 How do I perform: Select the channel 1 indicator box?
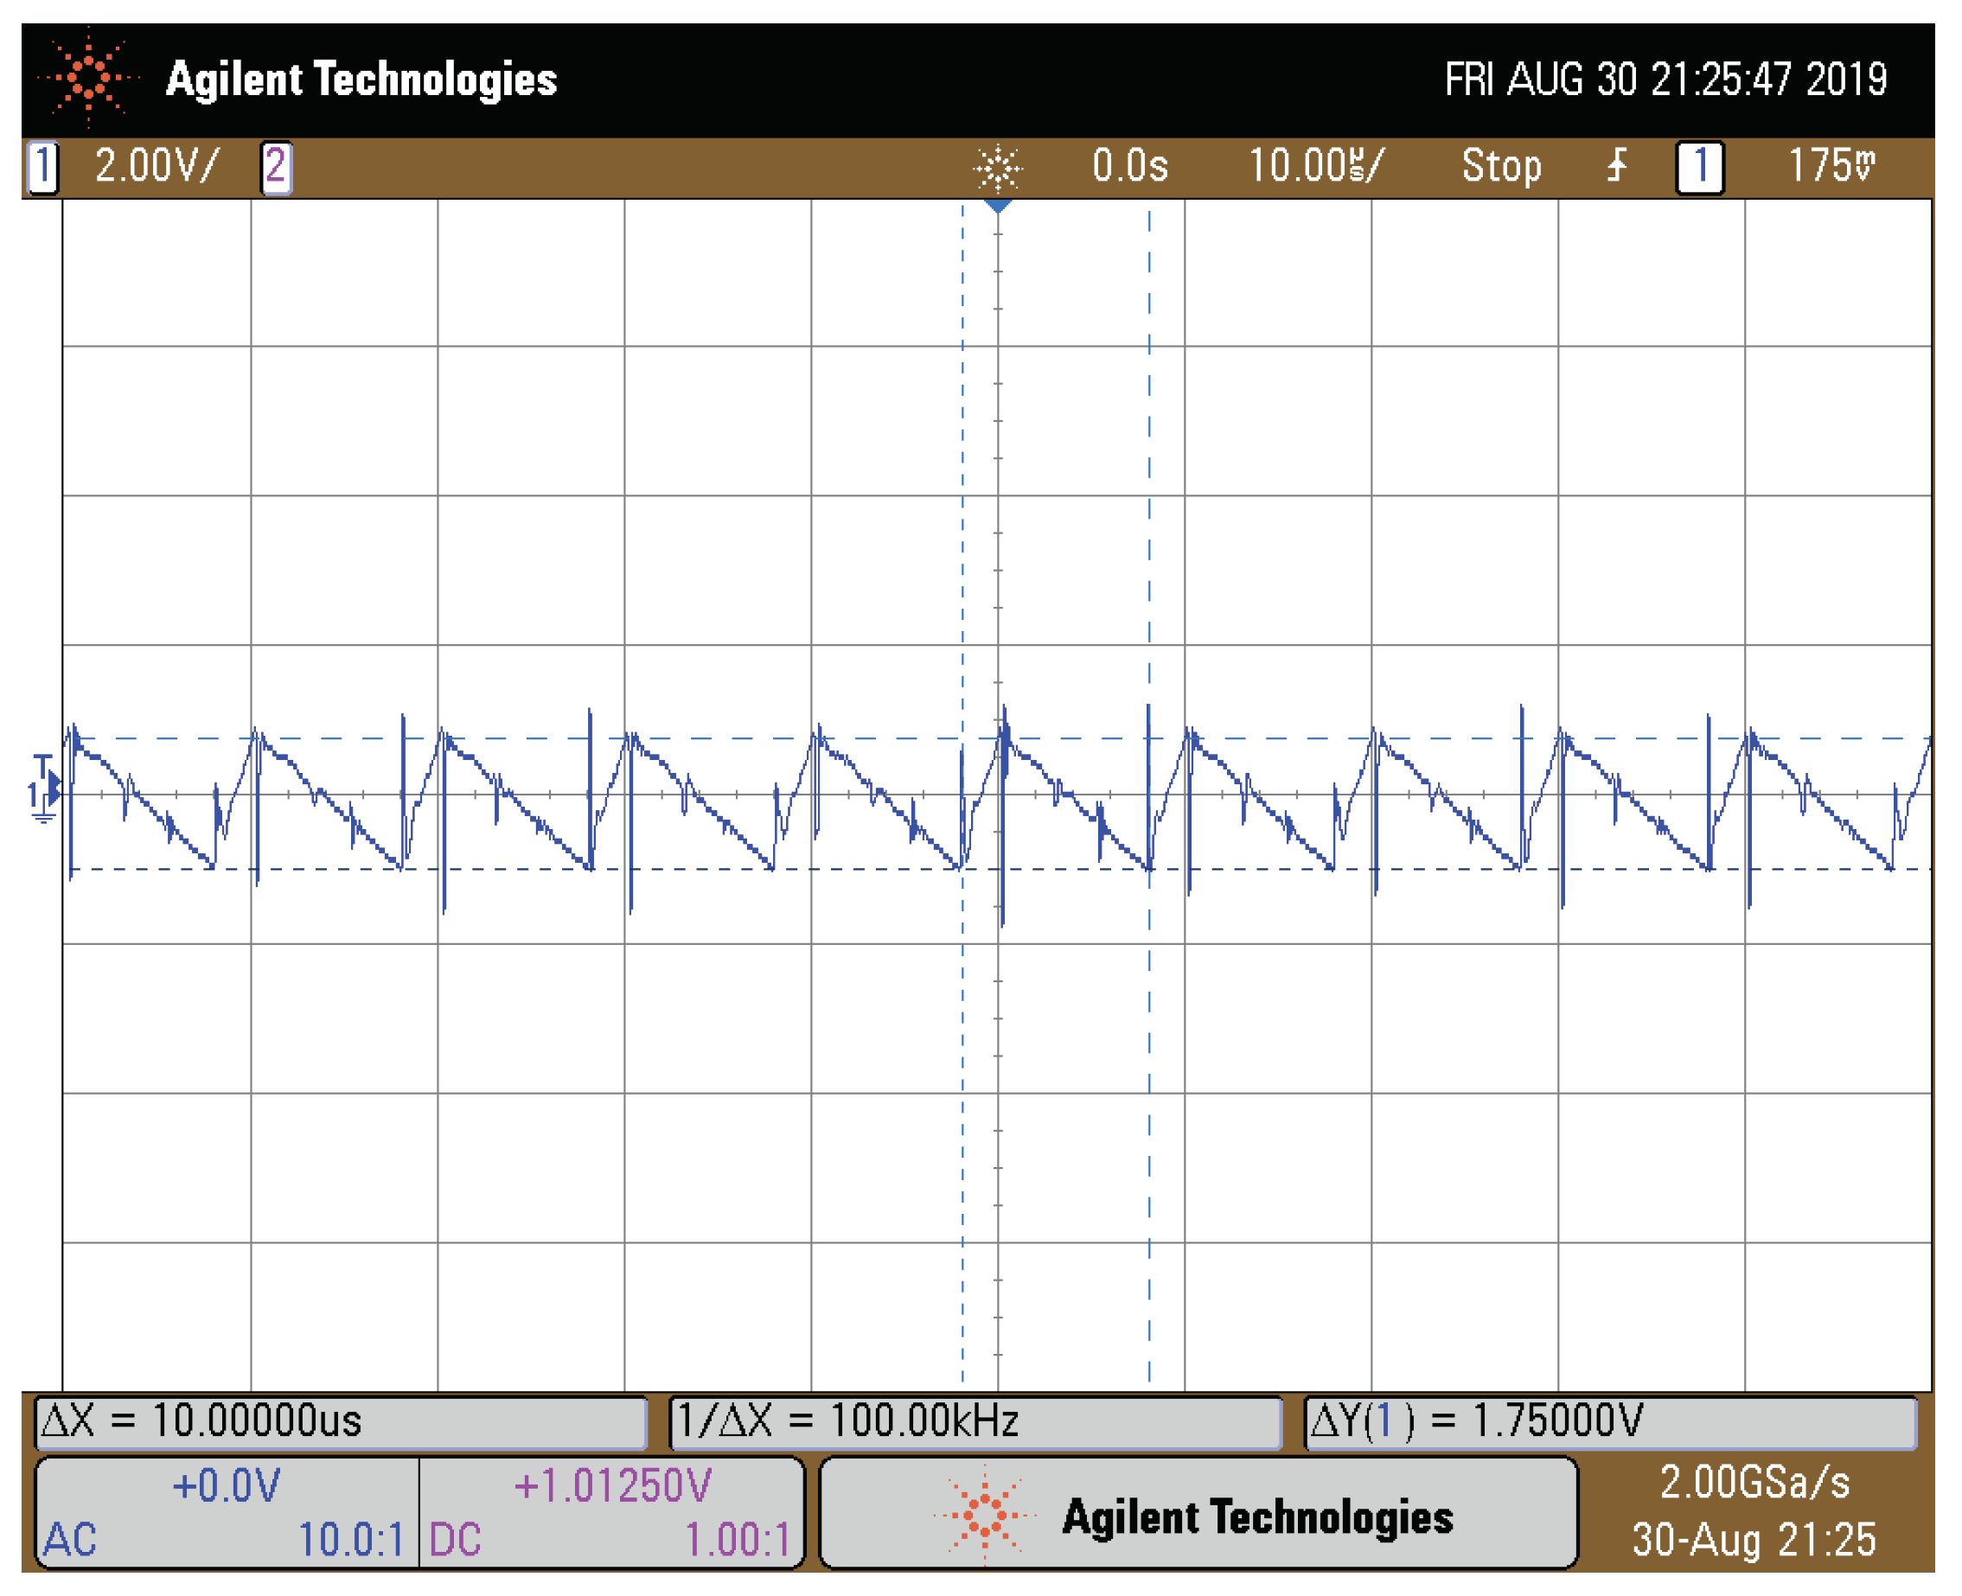click(x=42, y=168)
